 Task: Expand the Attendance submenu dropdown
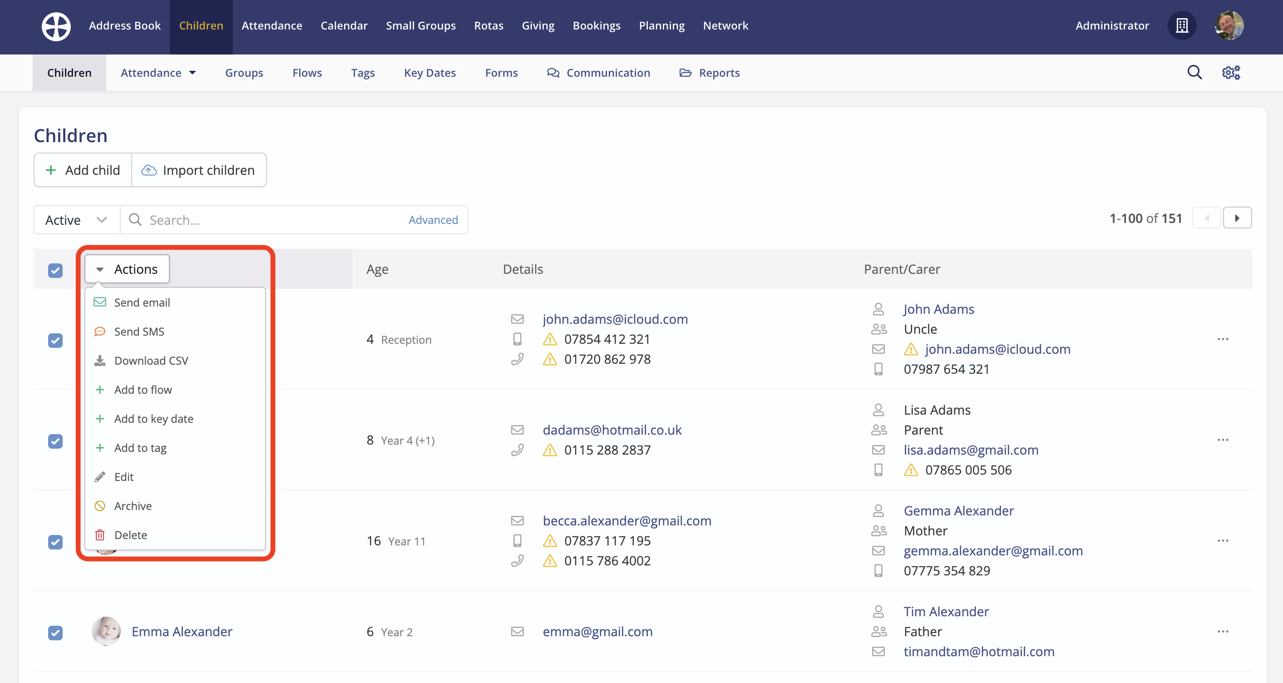coord(158,73)
